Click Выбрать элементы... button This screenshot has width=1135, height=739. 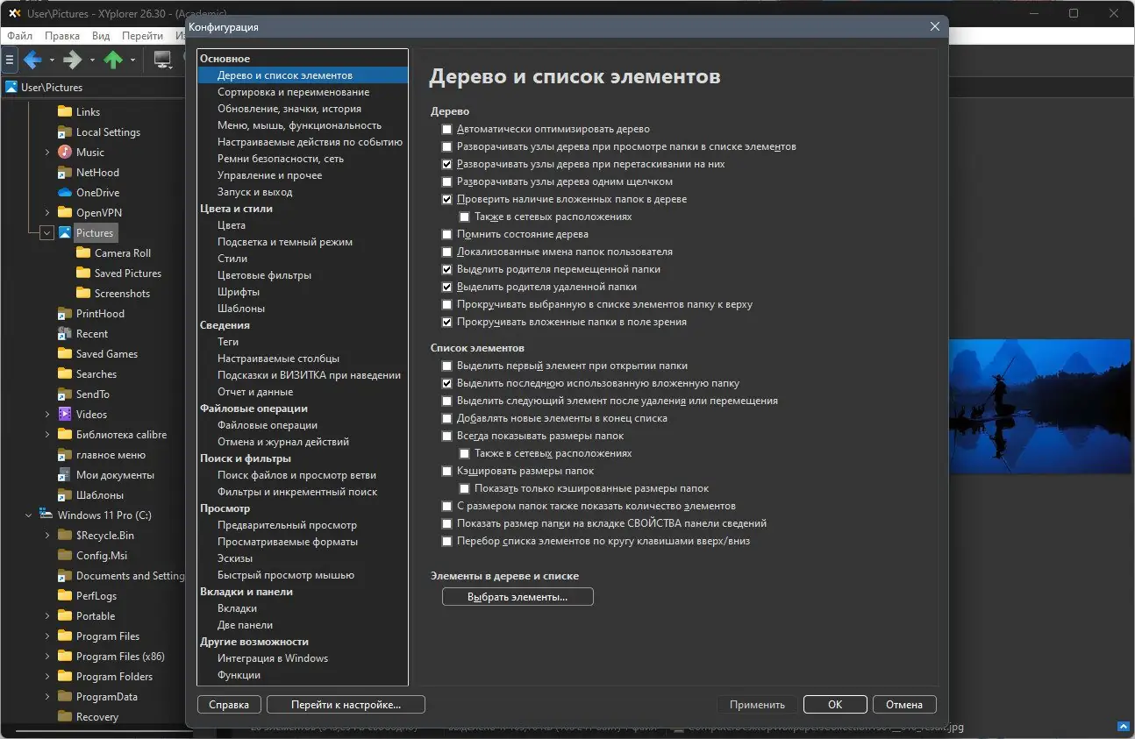pos(518,597)
